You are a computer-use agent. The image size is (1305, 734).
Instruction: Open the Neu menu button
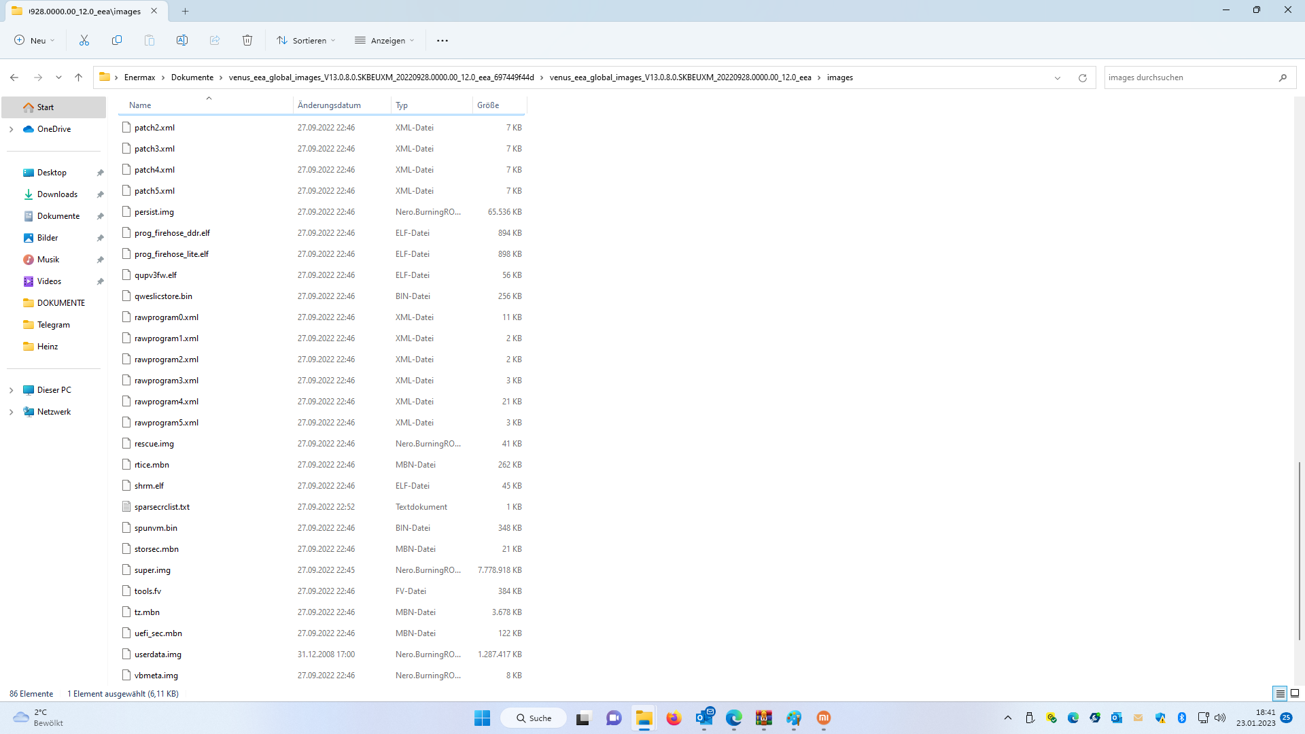(x=35, y=41)
